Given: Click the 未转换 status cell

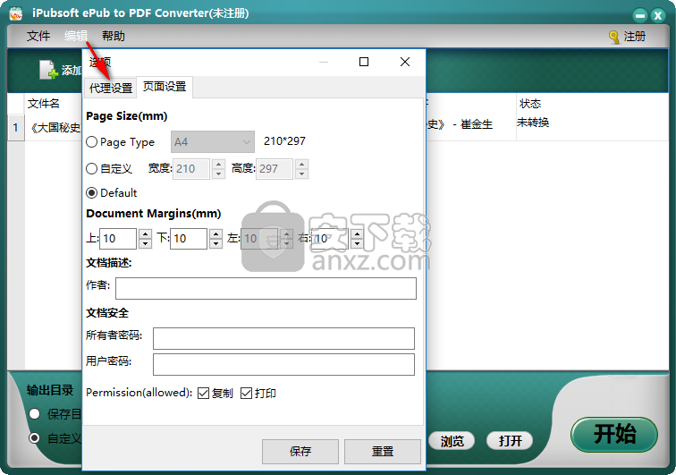Looking at the screenshot, I should (533, 123).
